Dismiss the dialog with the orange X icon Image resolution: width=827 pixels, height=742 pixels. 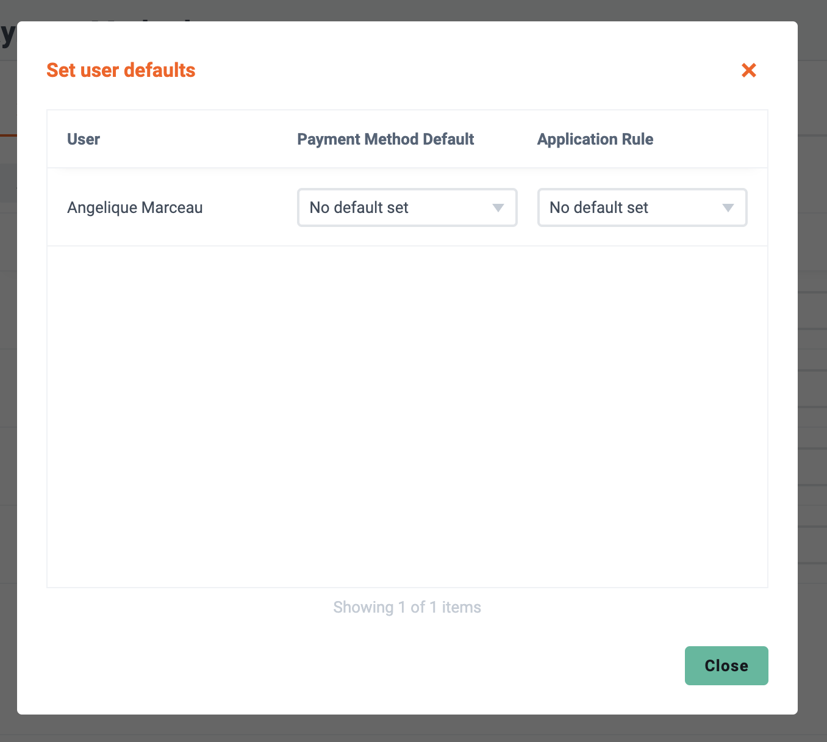pyautogui.click(x=749, y=70)
